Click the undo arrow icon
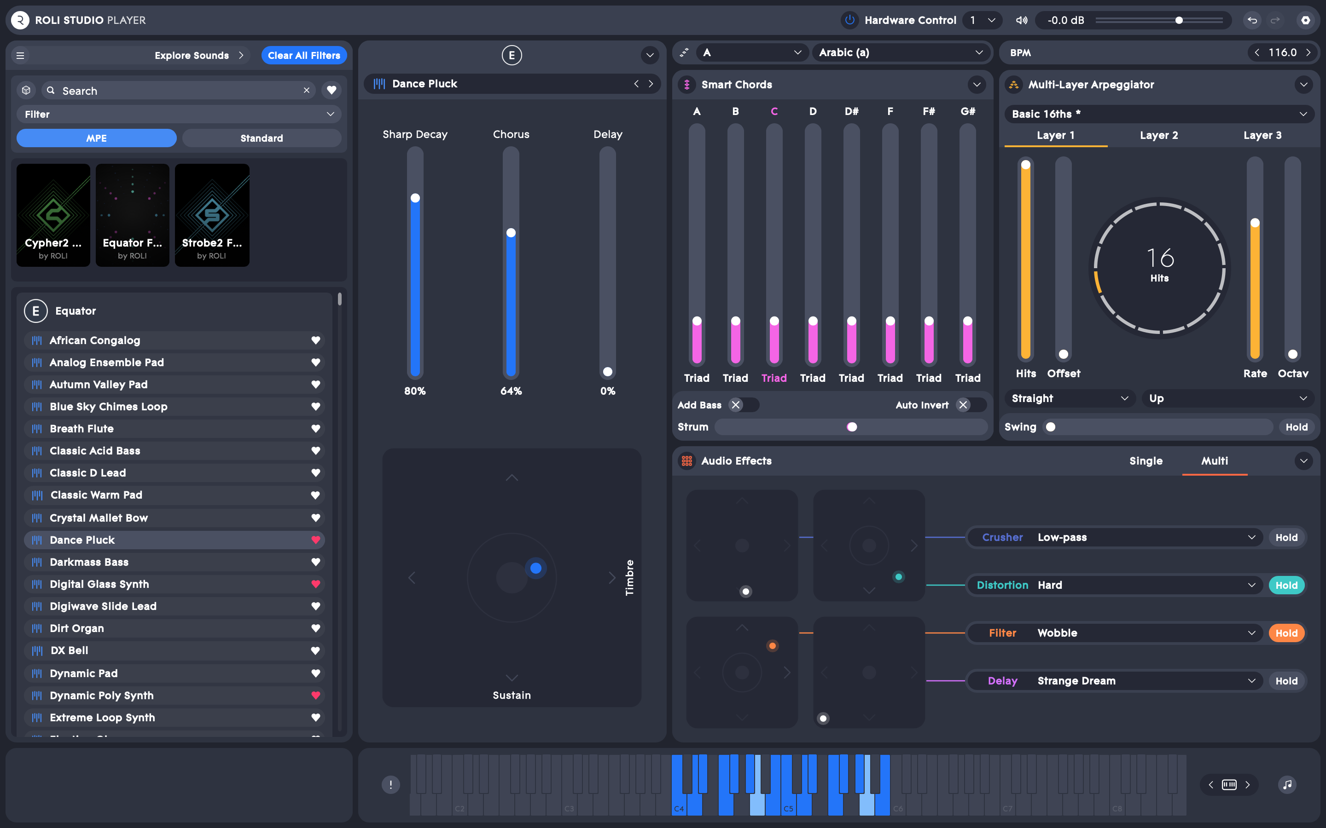 click(1252, 20)
